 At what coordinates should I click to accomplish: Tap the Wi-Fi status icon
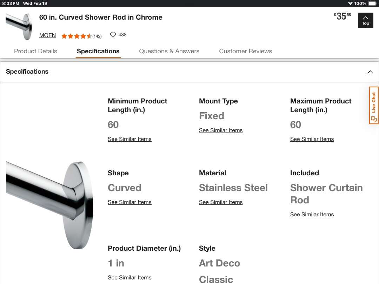(x=350, y=4)
